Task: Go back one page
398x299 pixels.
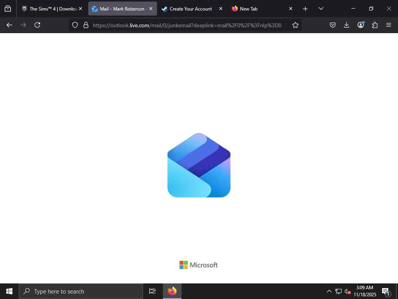Action: pyautogui.click(x=9, y=25)
